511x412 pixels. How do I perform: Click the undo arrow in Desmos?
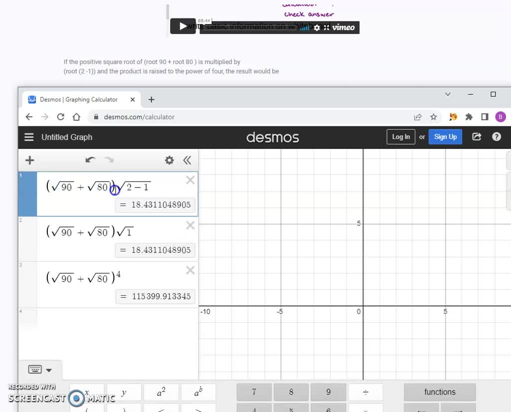(x=90, y=160)
